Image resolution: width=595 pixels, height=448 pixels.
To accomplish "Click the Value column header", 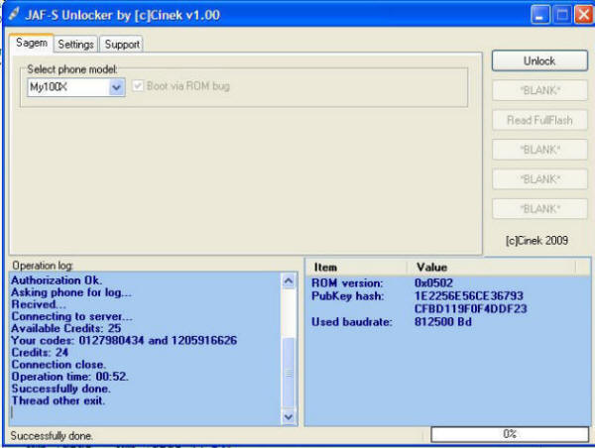I will coord(492,267).
